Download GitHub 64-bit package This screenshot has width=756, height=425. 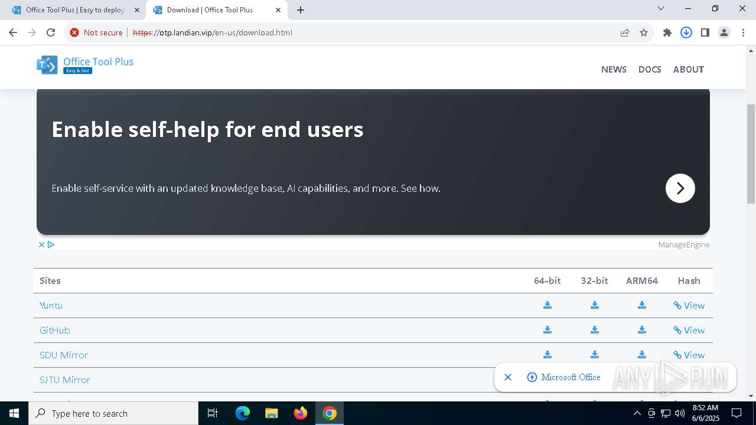point(548,330)
